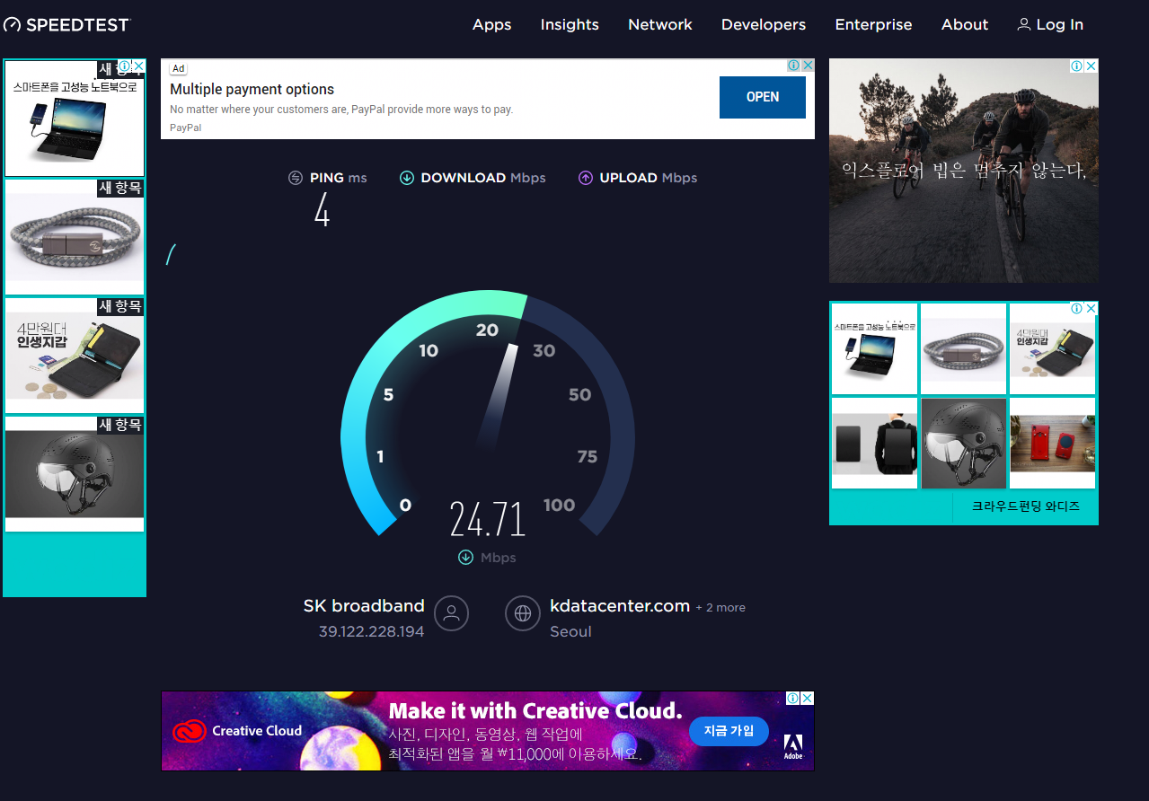Click the PayPal ad info icon
This screenshot has height=801, width=1149.
(794, 66)
